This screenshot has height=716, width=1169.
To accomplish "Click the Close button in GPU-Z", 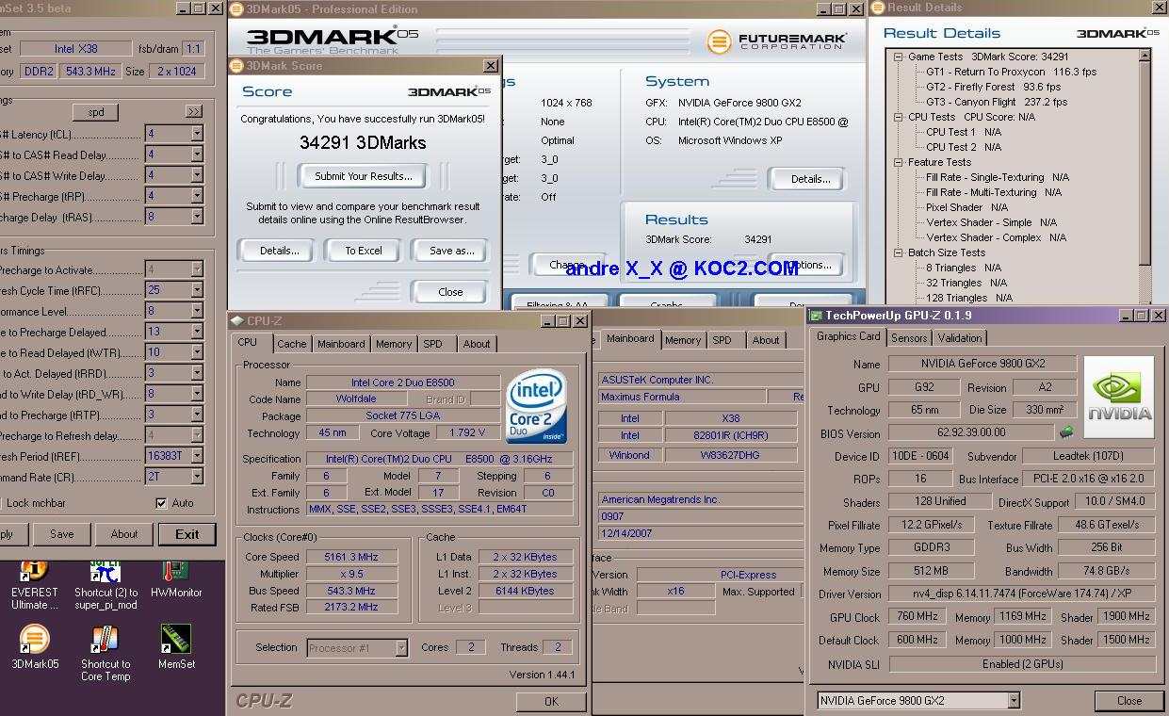I will [x=1128, y=701].
